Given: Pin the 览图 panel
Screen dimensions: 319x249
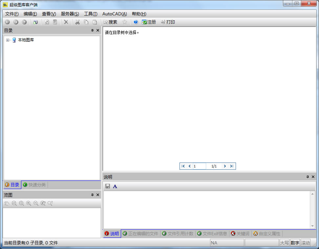Looking at the screenshot, I should [x=92, y=195].
